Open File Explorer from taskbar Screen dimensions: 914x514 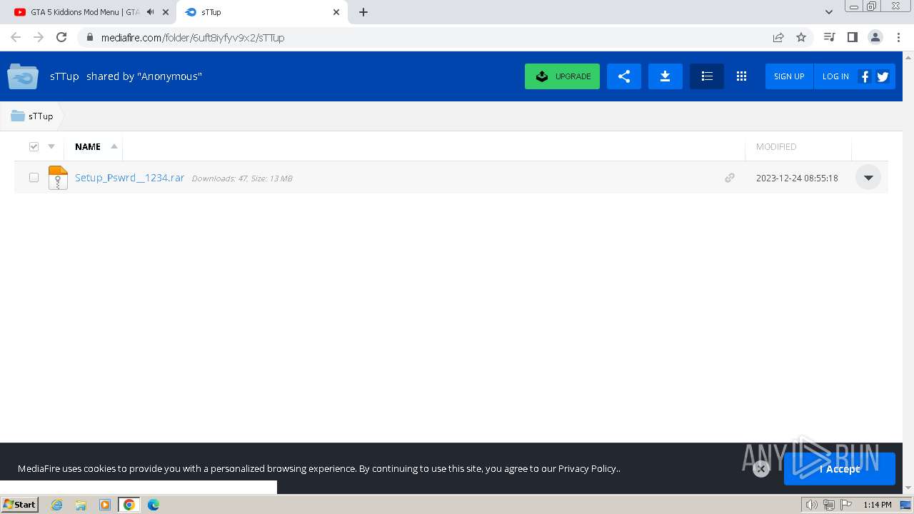coord(81,505)
